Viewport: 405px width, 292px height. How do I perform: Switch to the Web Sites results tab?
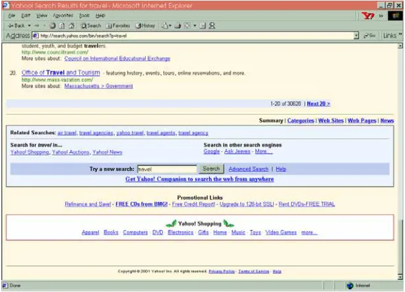331,120
